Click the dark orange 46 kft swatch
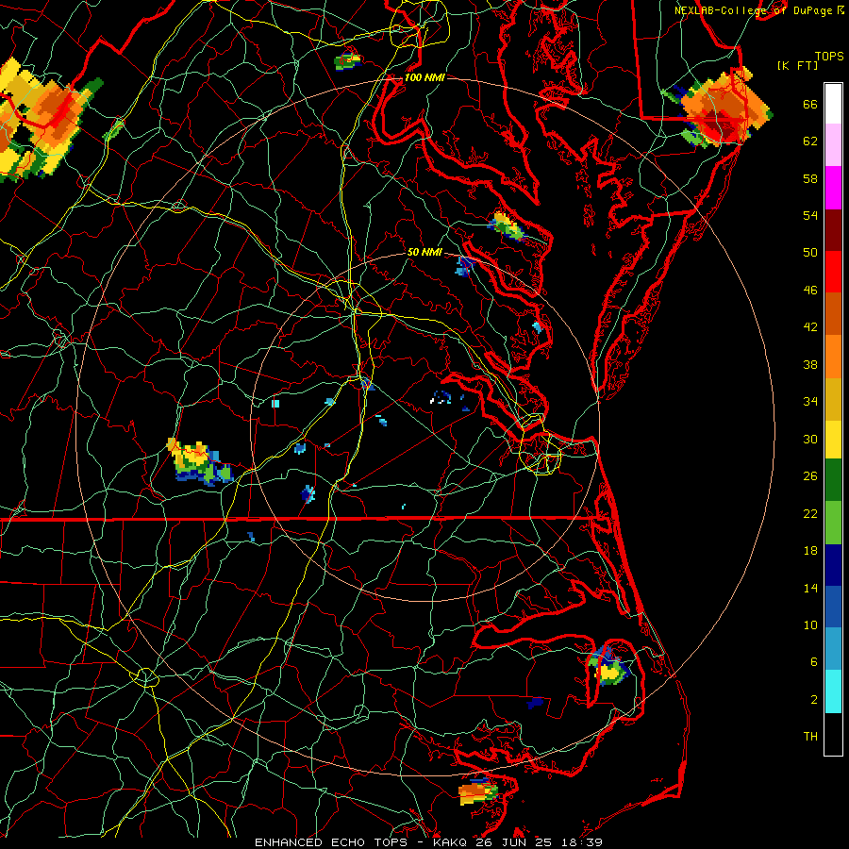849x849 pixels. pyautogui.click(x=833, y=313)
